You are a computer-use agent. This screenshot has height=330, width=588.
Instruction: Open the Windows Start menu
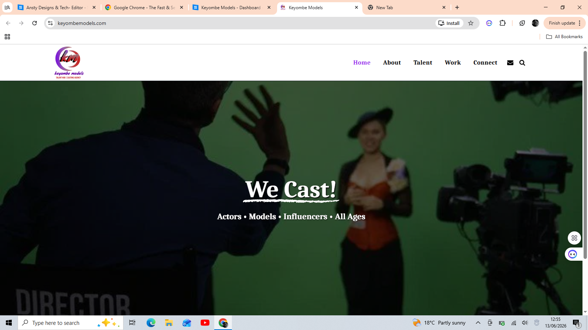(9, 323)
